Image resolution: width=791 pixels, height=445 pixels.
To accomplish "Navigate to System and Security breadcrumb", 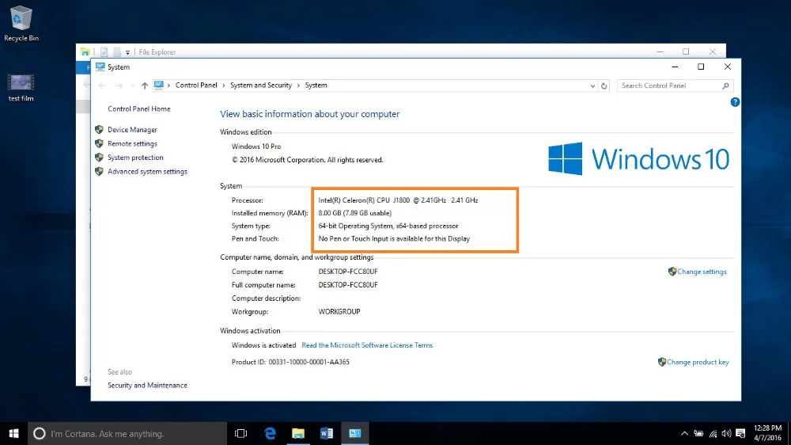I will pyautogui.click(x=261, y=86).
